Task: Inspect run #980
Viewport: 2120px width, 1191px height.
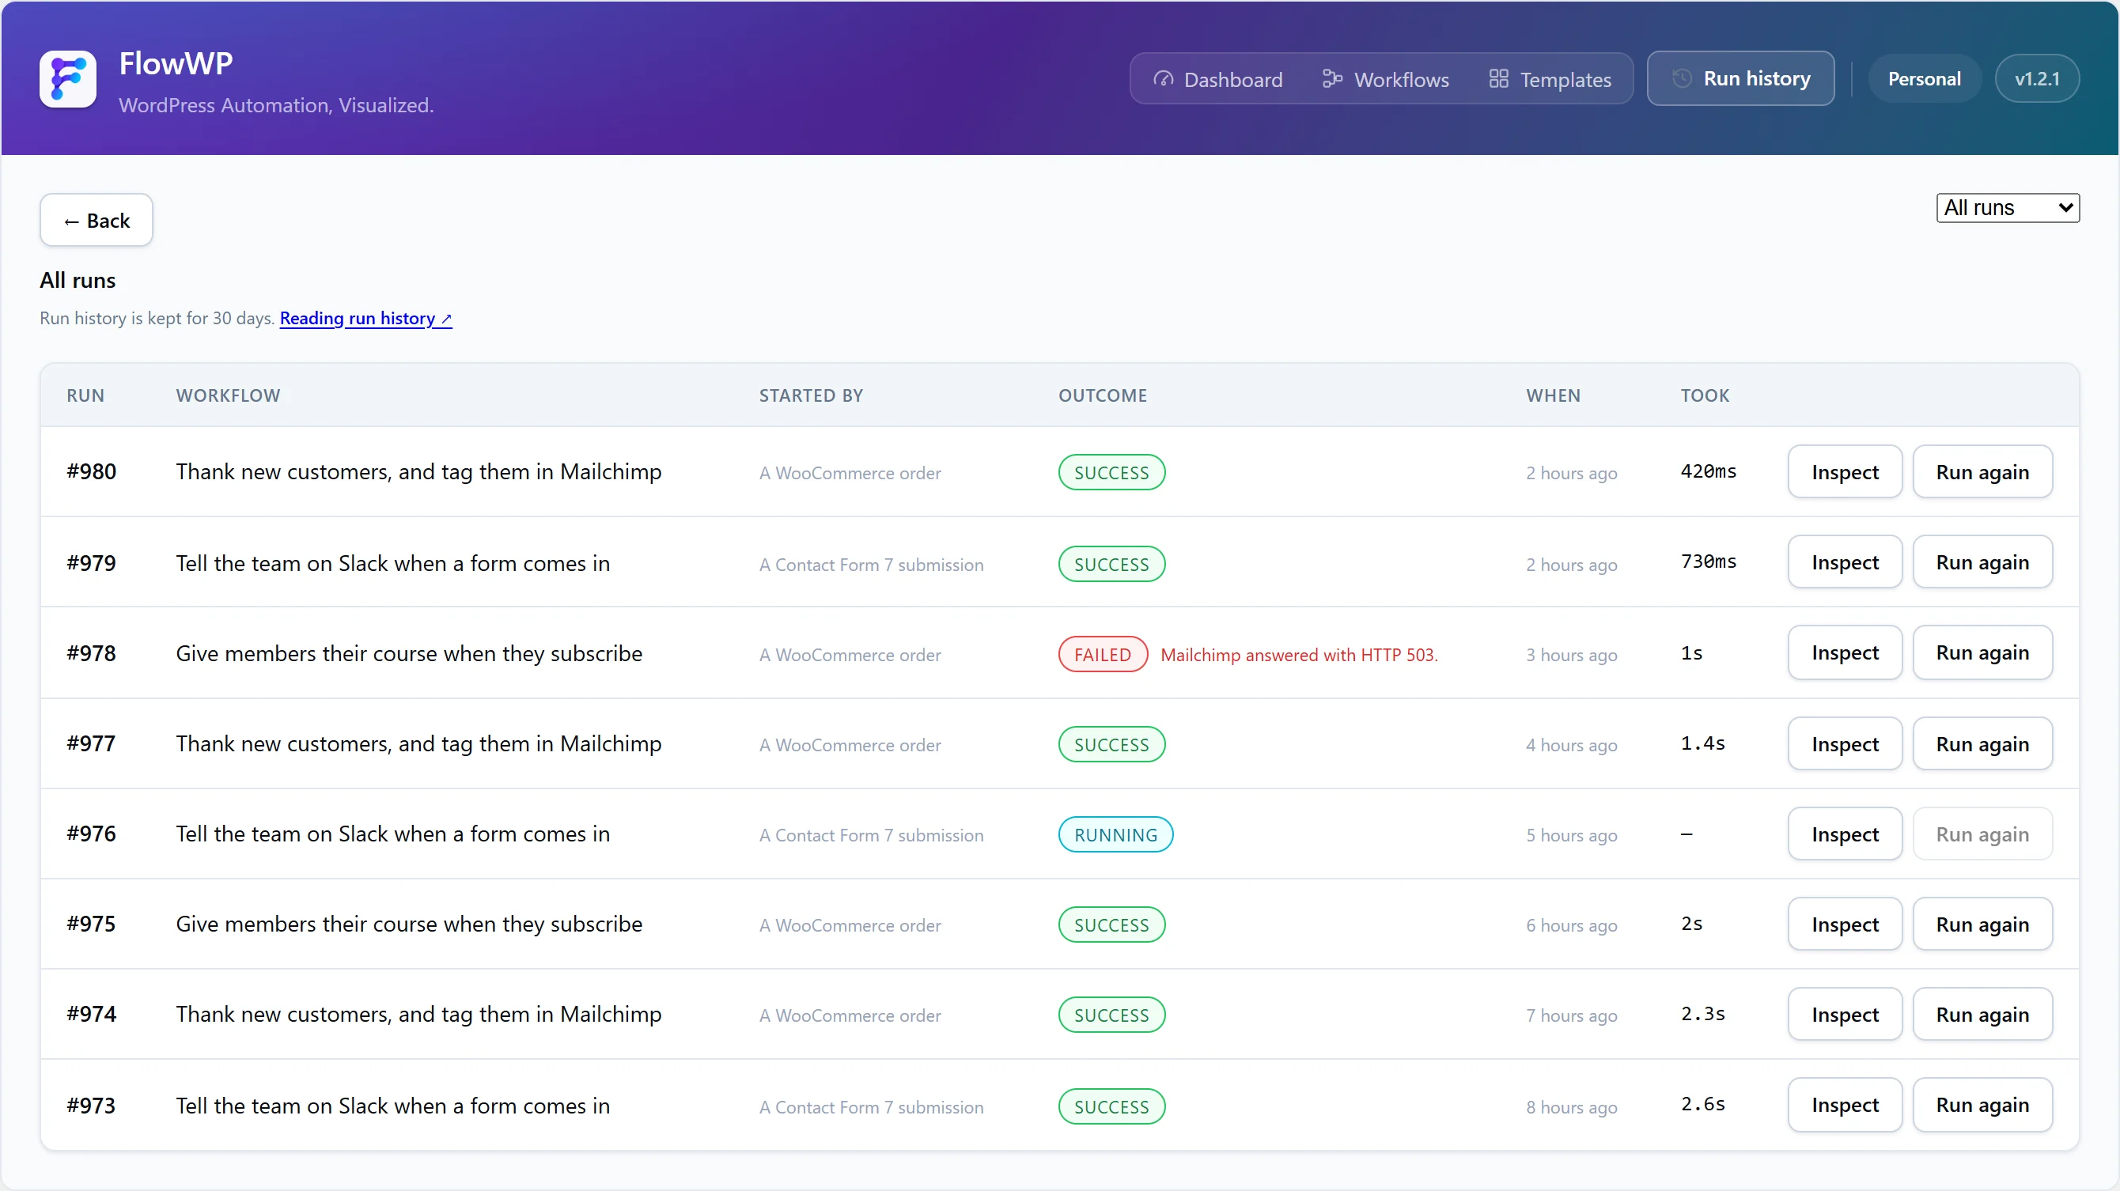Action: pos(1844,472)
